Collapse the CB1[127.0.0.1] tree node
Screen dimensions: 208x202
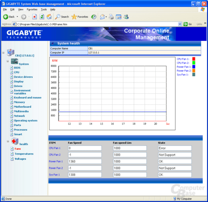point(3,53)
